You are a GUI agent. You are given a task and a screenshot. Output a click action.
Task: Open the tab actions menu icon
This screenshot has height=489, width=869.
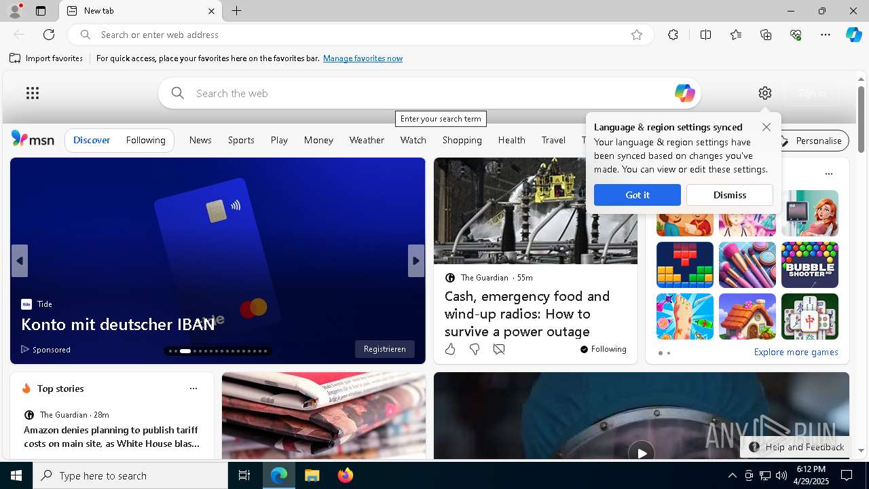click(x=41, y=11)
